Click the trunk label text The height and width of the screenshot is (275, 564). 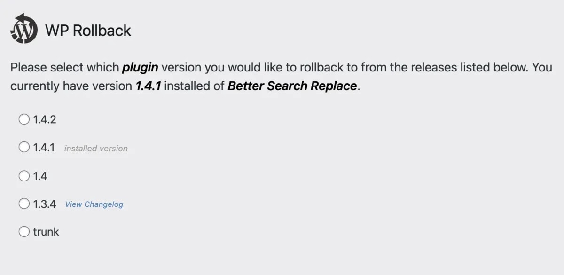pos(46,231)
